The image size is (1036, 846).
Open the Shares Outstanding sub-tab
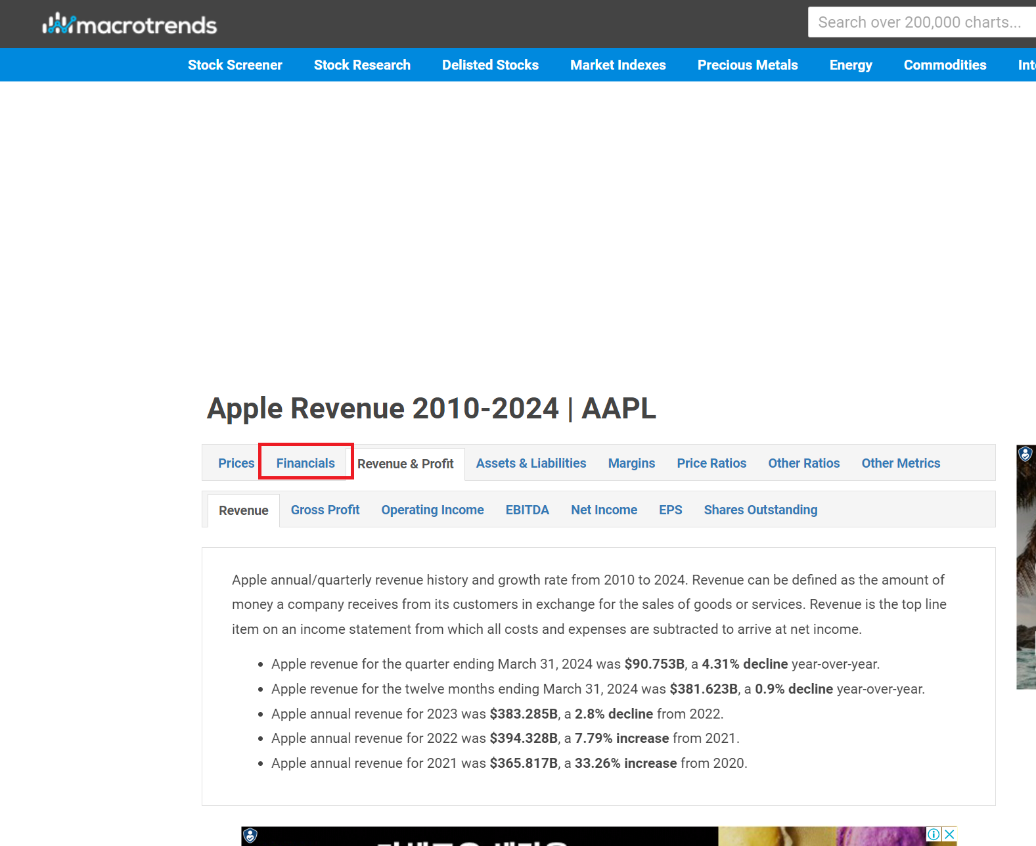(761, 510)
